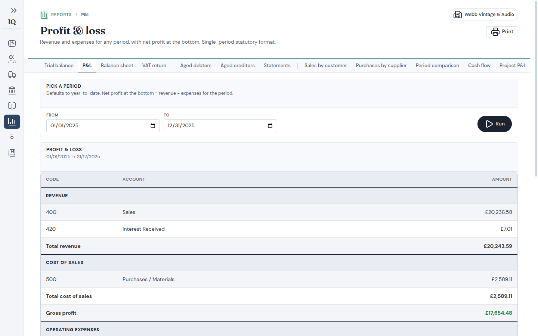Switch to the Aged creditors tab
This screenshot has height=336, width=538.
coord(238,66)
